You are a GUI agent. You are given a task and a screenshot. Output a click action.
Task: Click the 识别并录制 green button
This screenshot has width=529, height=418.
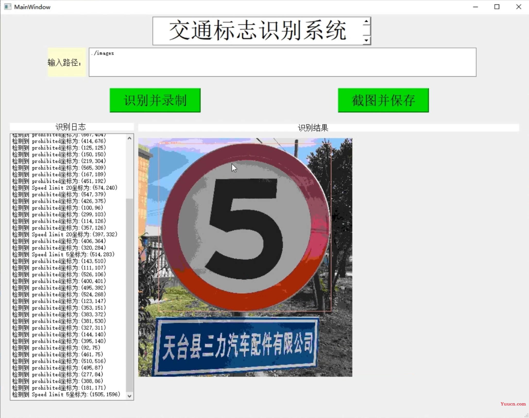tap(155, 100)
